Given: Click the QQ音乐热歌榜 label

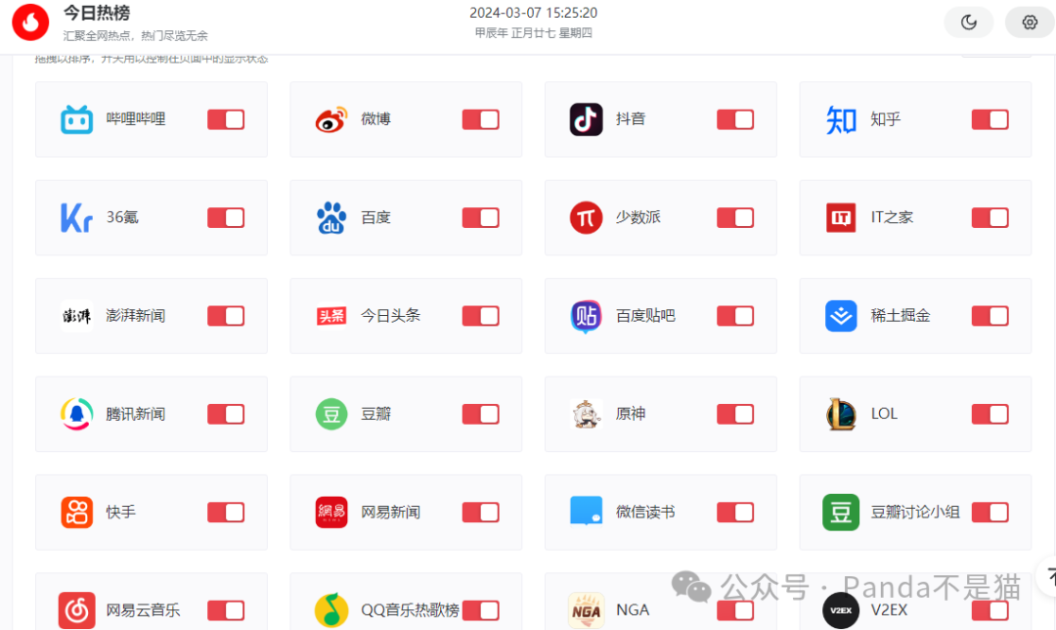Looking at the screenshot, I should point(410,610).
